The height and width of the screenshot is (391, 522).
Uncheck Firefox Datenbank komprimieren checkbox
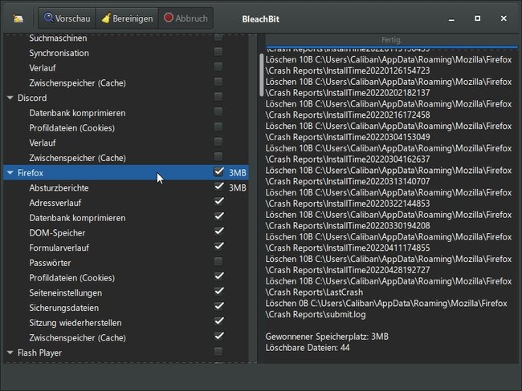(x=218, y=216)
